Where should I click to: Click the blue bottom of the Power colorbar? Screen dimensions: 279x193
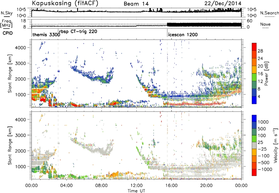coord(254,100)
